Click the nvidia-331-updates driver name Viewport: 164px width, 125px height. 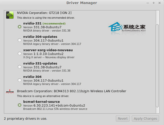coord(40,64)
